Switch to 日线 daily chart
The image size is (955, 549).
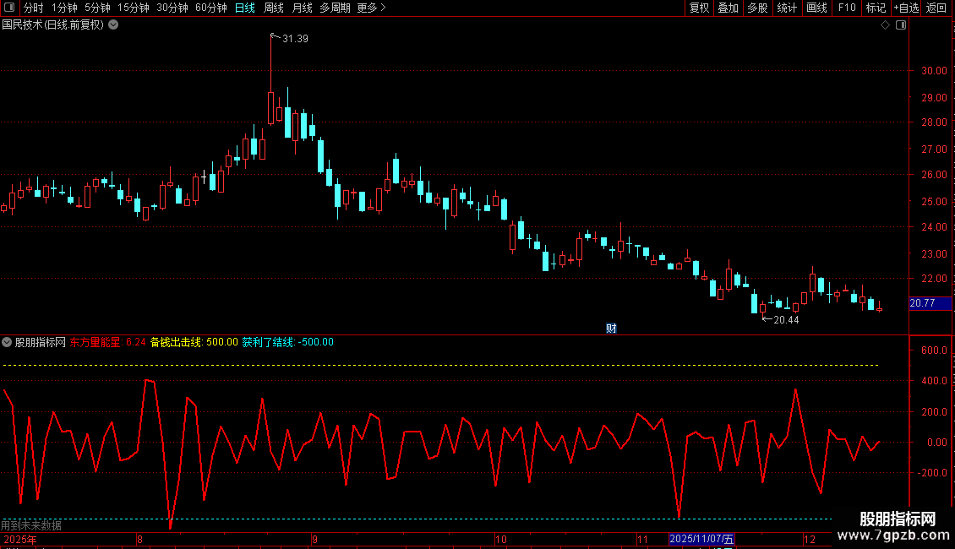click(245, 8)
